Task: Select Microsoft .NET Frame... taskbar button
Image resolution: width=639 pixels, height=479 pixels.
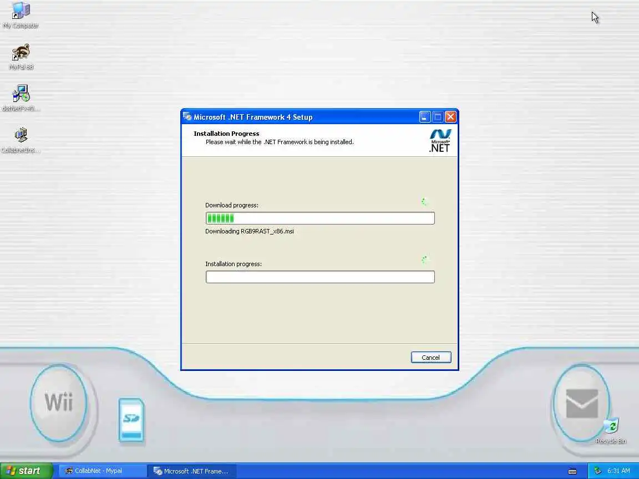Action: (191, 471)
